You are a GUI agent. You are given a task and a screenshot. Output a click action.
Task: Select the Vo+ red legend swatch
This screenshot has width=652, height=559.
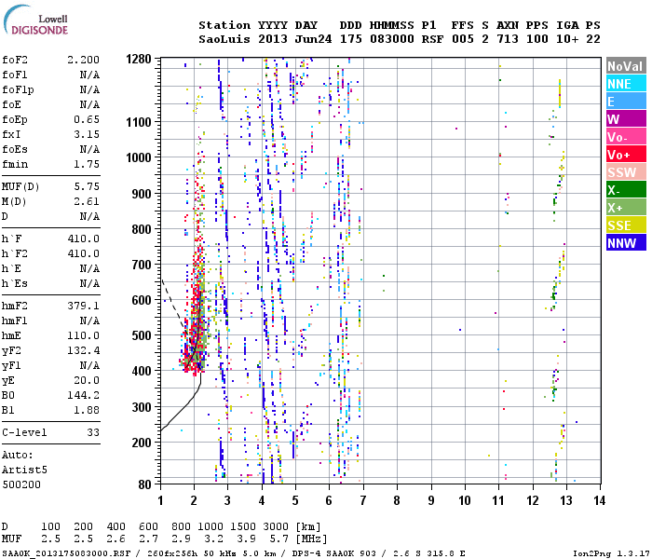pos(626,155)
